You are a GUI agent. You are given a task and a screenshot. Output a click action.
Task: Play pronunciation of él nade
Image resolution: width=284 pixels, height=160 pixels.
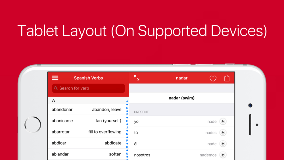[223, 144]
